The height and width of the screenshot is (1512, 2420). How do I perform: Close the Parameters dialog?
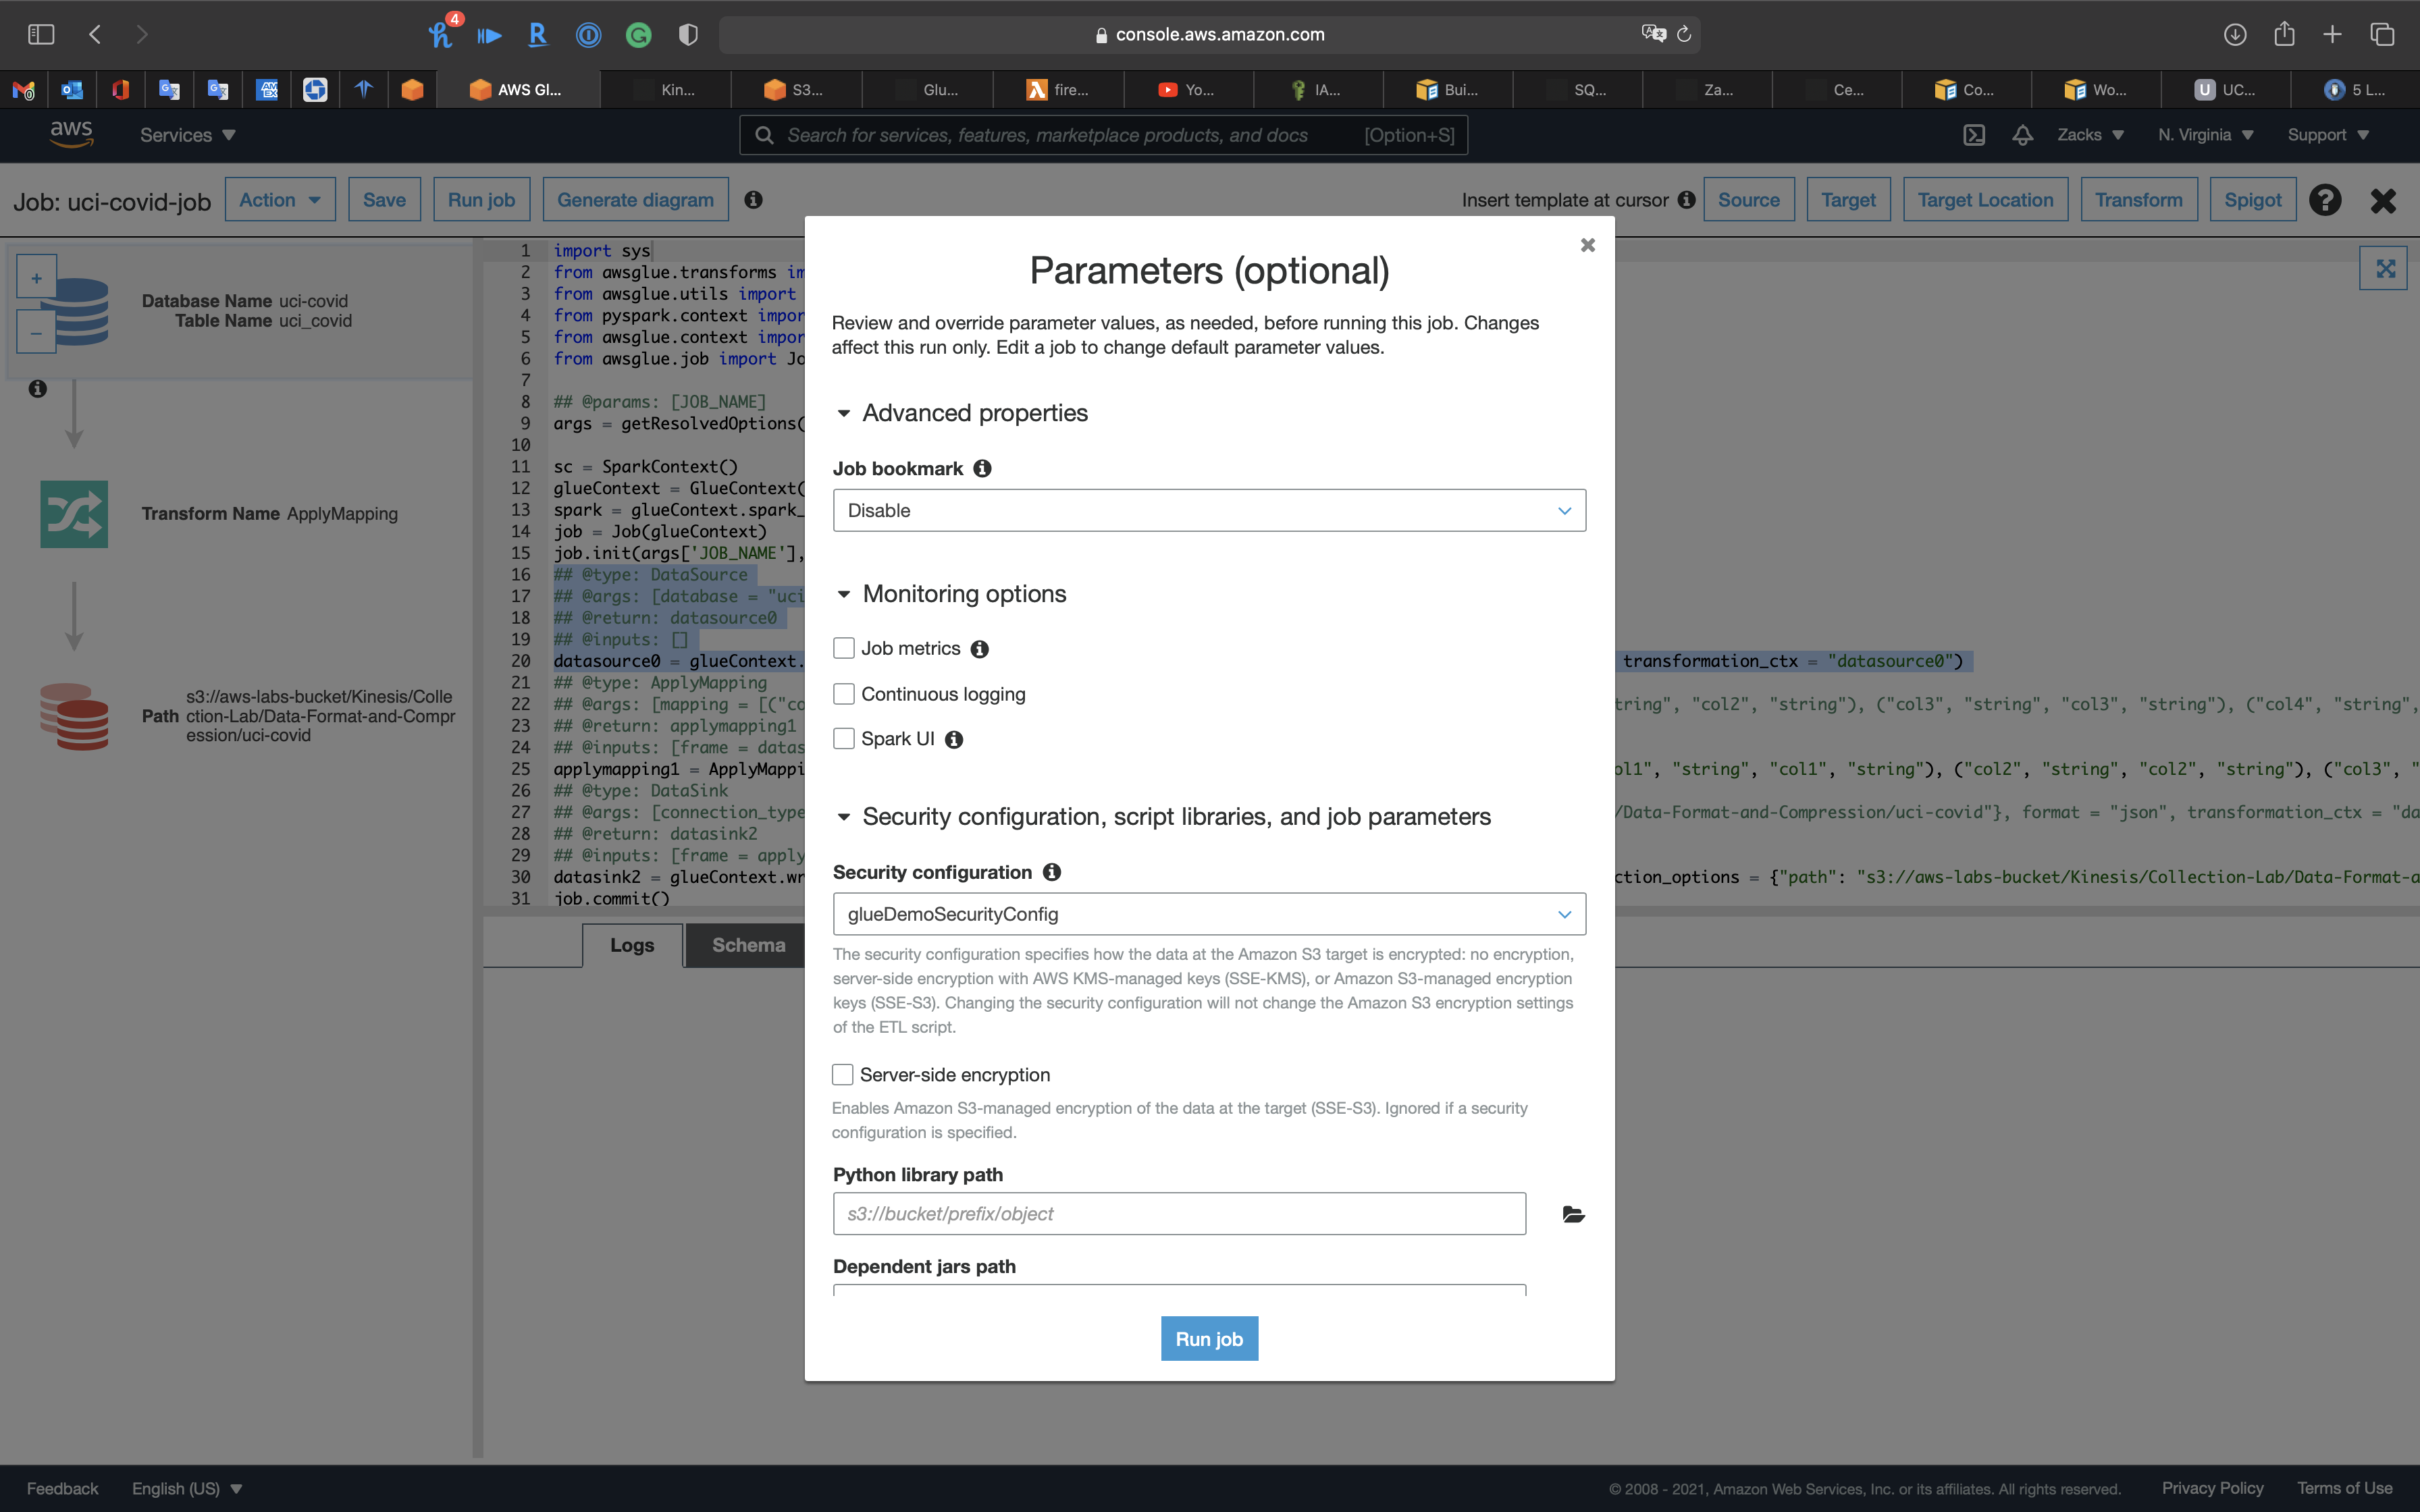click(1587, 245)
